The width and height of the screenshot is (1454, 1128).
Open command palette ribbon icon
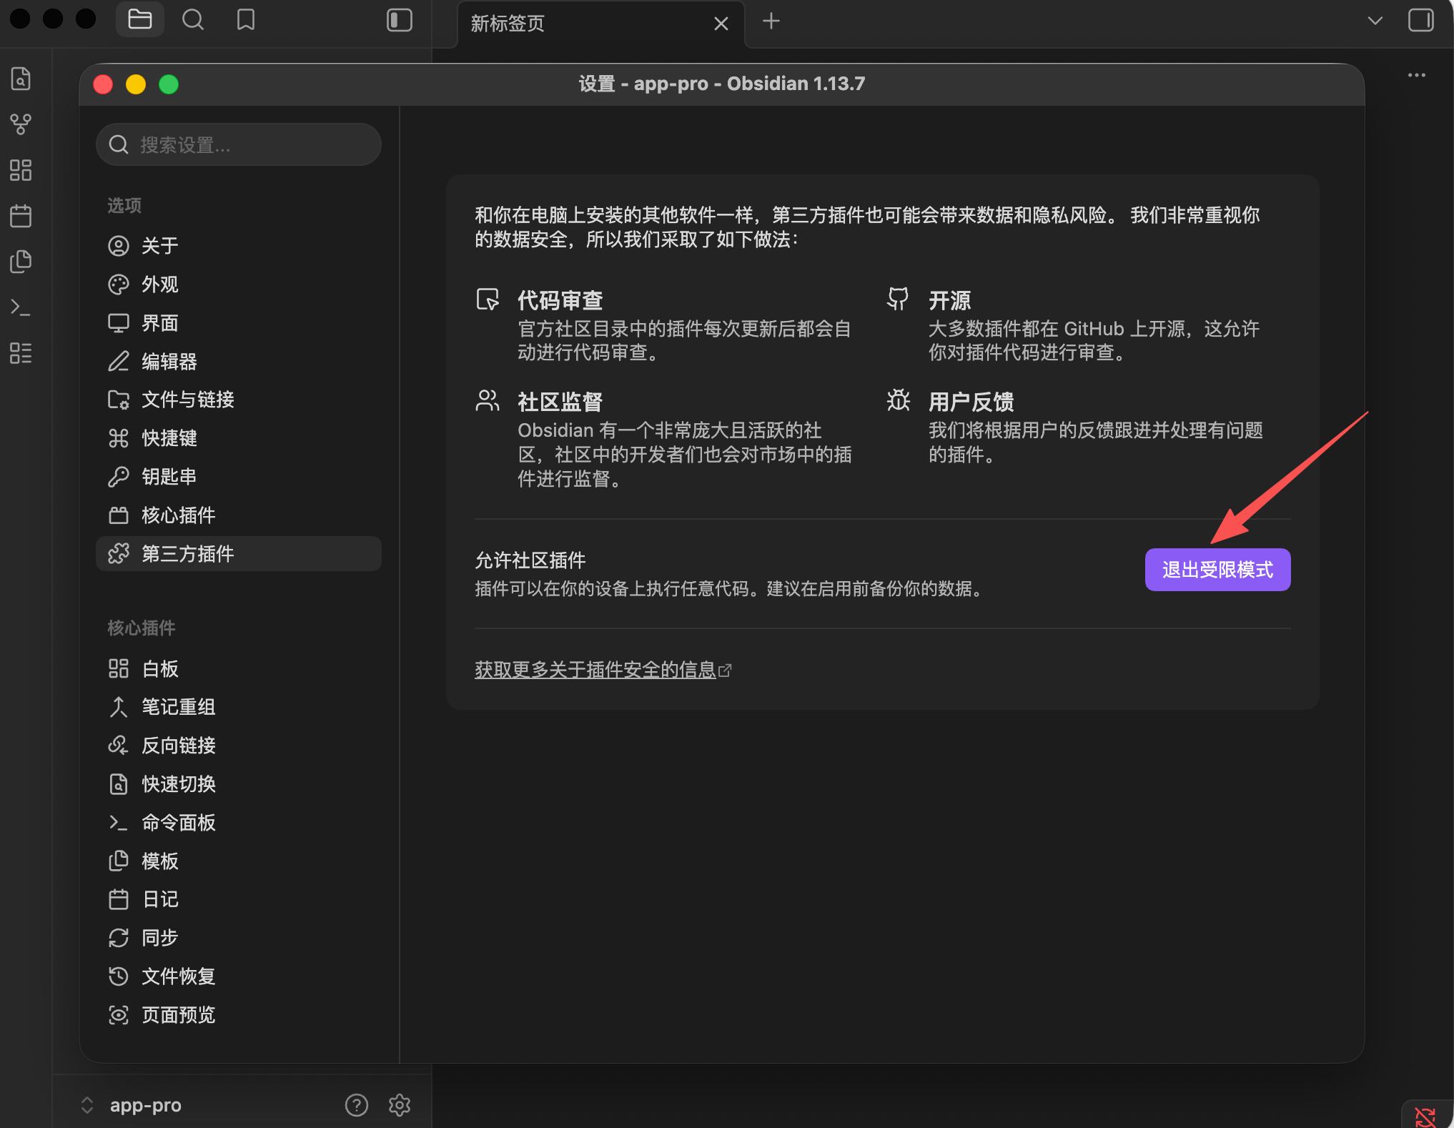point(21,307)
